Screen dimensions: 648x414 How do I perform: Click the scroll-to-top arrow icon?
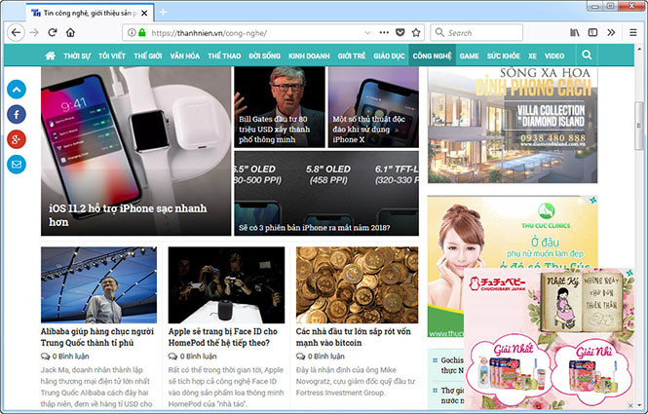tap(16, 90)
